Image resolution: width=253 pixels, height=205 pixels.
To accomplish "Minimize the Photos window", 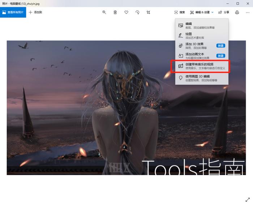I will [227, 3].
